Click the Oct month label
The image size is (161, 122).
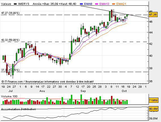coord(124,91)
